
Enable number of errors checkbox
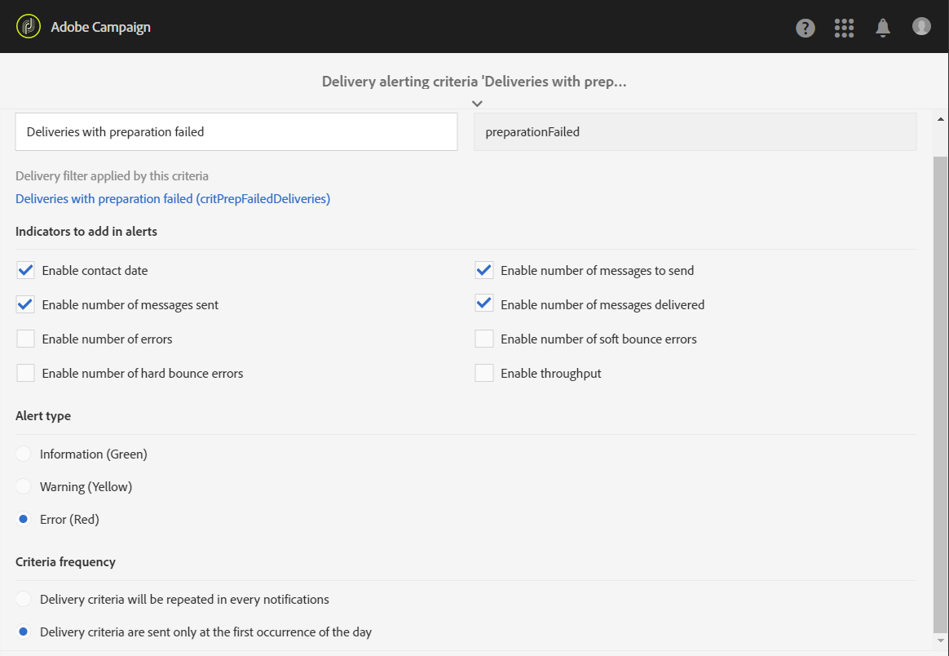tap(26, 339)
